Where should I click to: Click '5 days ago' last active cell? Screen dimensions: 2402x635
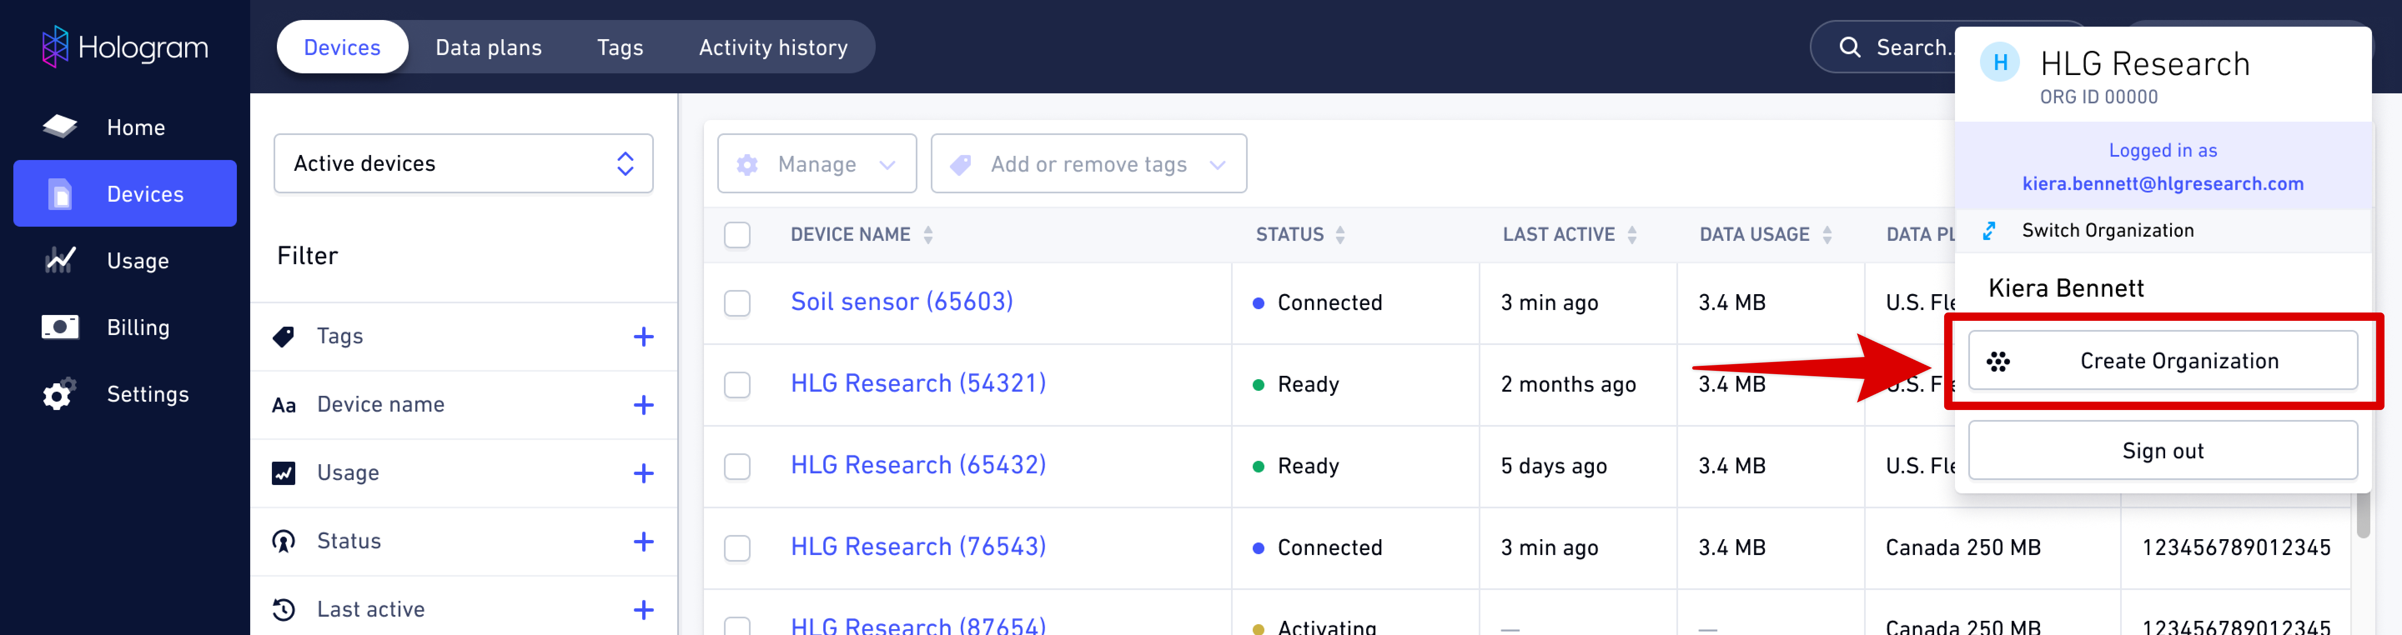point(1553,467)
